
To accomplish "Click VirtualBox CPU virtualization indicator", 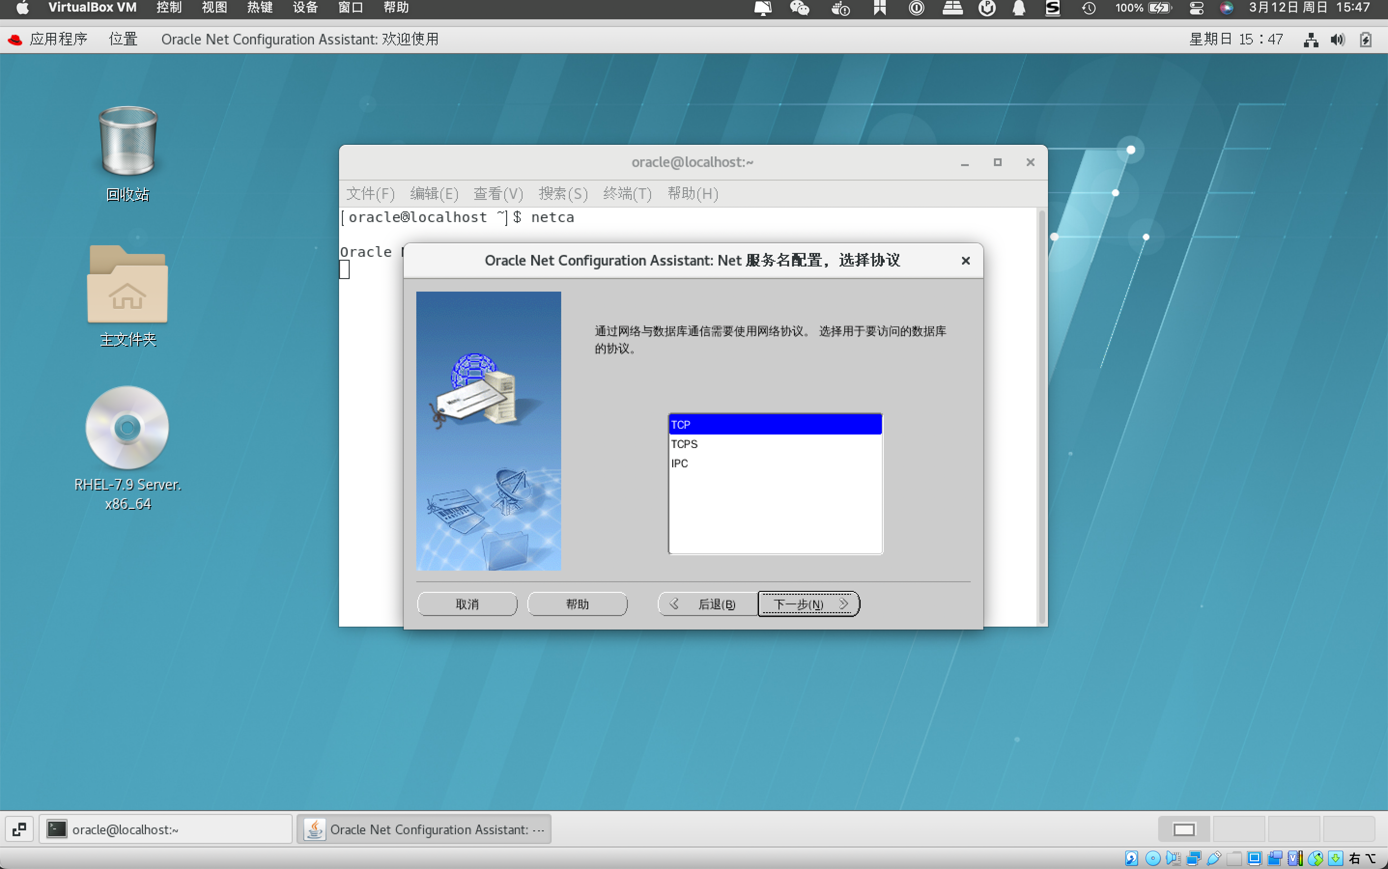I will [x=1295, y=858].
